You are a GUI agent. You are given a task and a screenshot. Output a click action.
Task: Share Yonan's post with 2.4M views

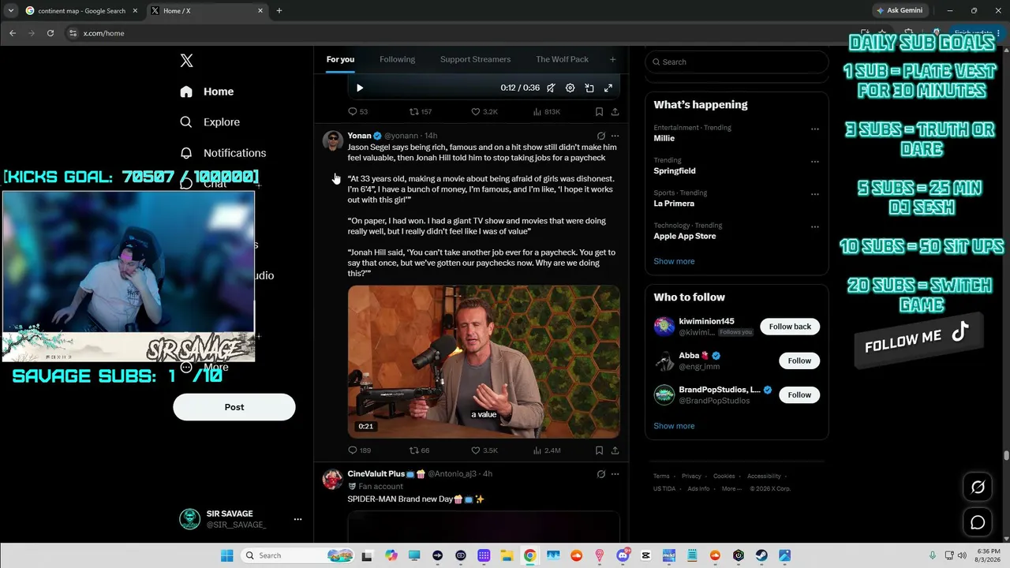click(x=615, y=450)
